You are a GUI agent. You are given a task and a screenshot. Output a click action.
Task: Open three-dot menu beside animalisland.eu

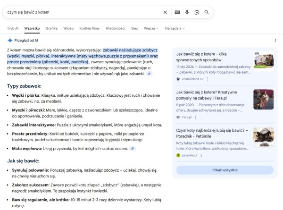pos(208,79)
